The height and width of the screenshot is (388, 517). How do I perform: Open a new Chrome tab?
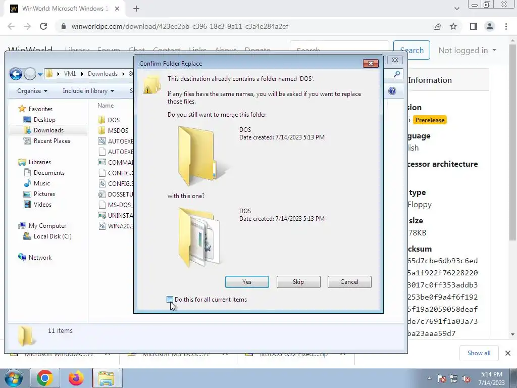click(136, 9)
